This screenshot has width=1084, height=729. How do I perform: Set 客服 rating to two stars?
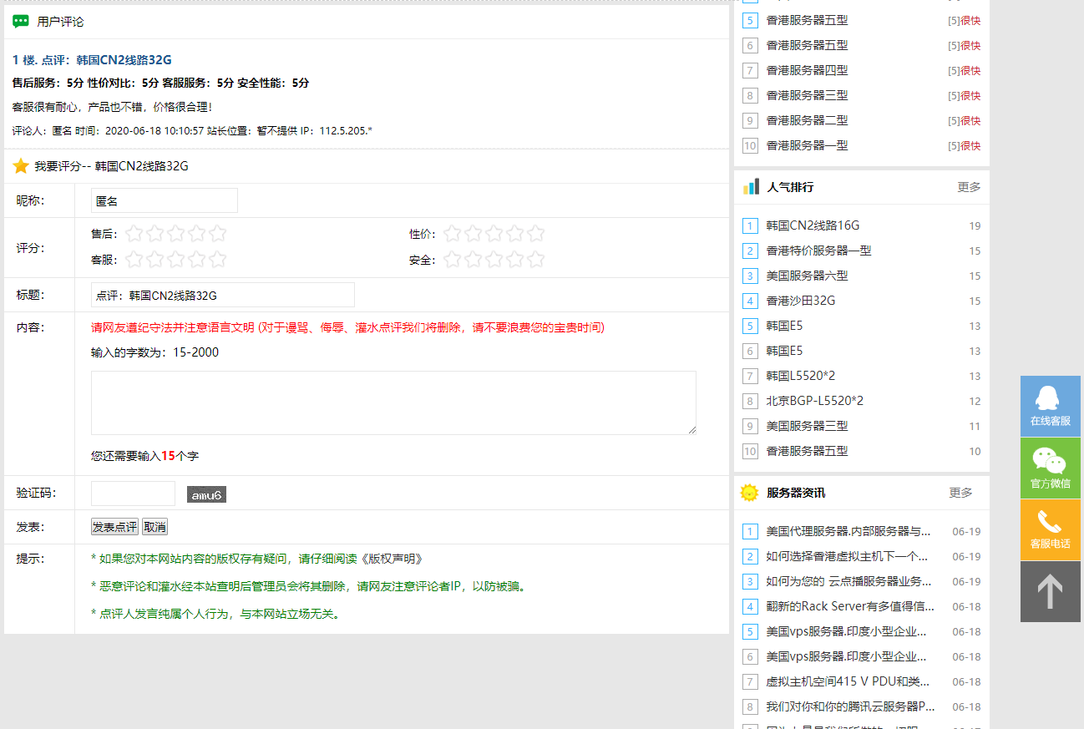155,260
